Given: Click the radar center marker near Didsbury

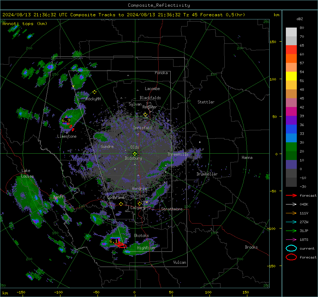Looking at the screenshot, I should click(135, 154).
